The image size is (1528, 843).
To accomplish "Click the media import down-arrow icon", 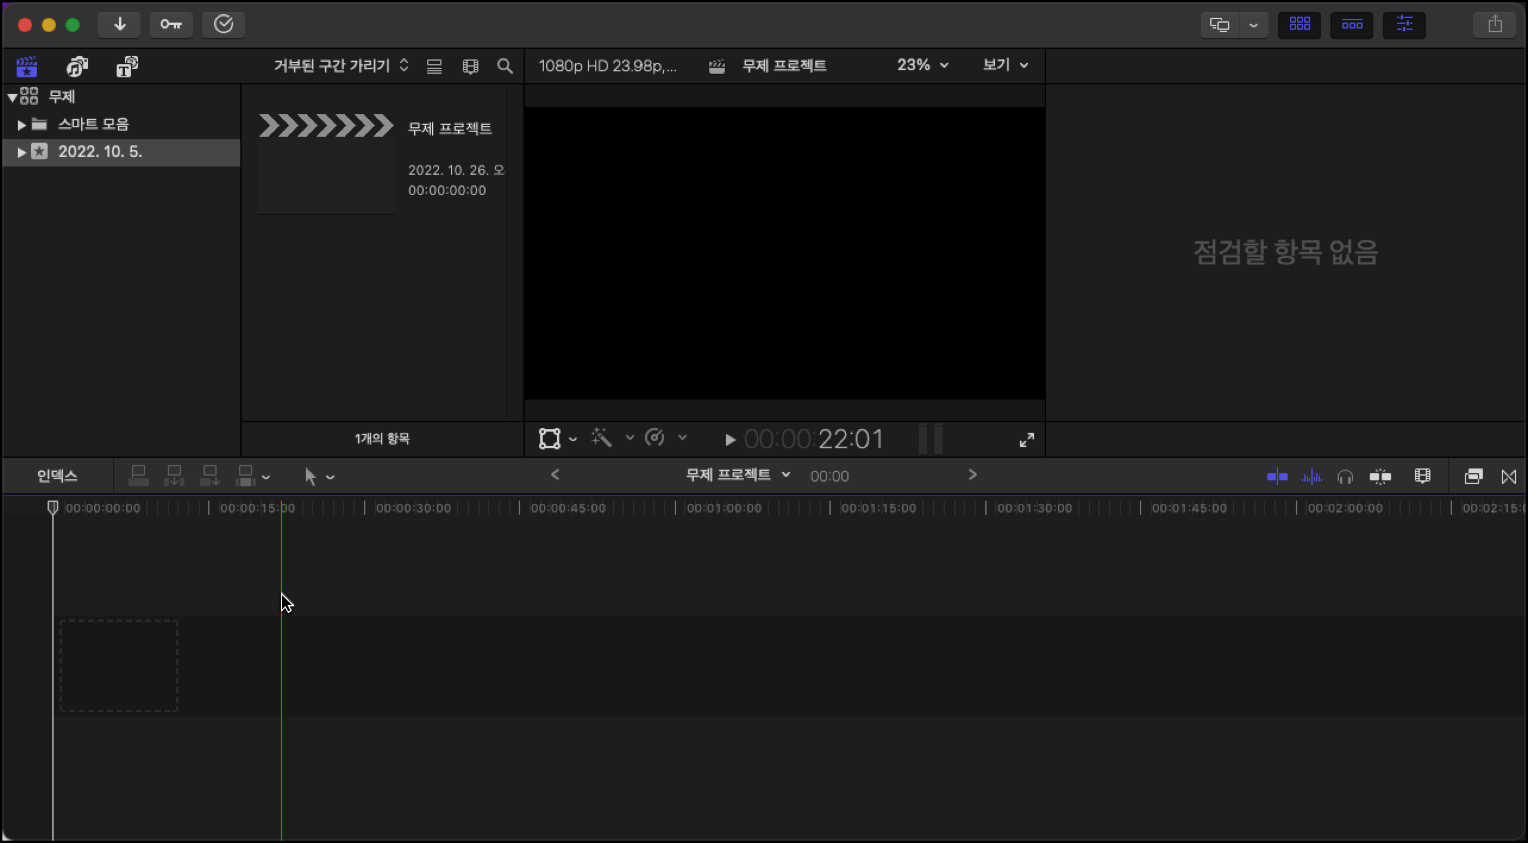I will coord(119,24).
